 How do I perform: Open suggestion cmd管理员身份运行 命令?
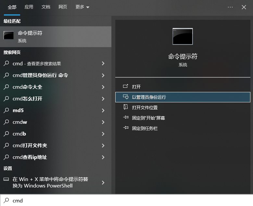click(x=56, y=75)
